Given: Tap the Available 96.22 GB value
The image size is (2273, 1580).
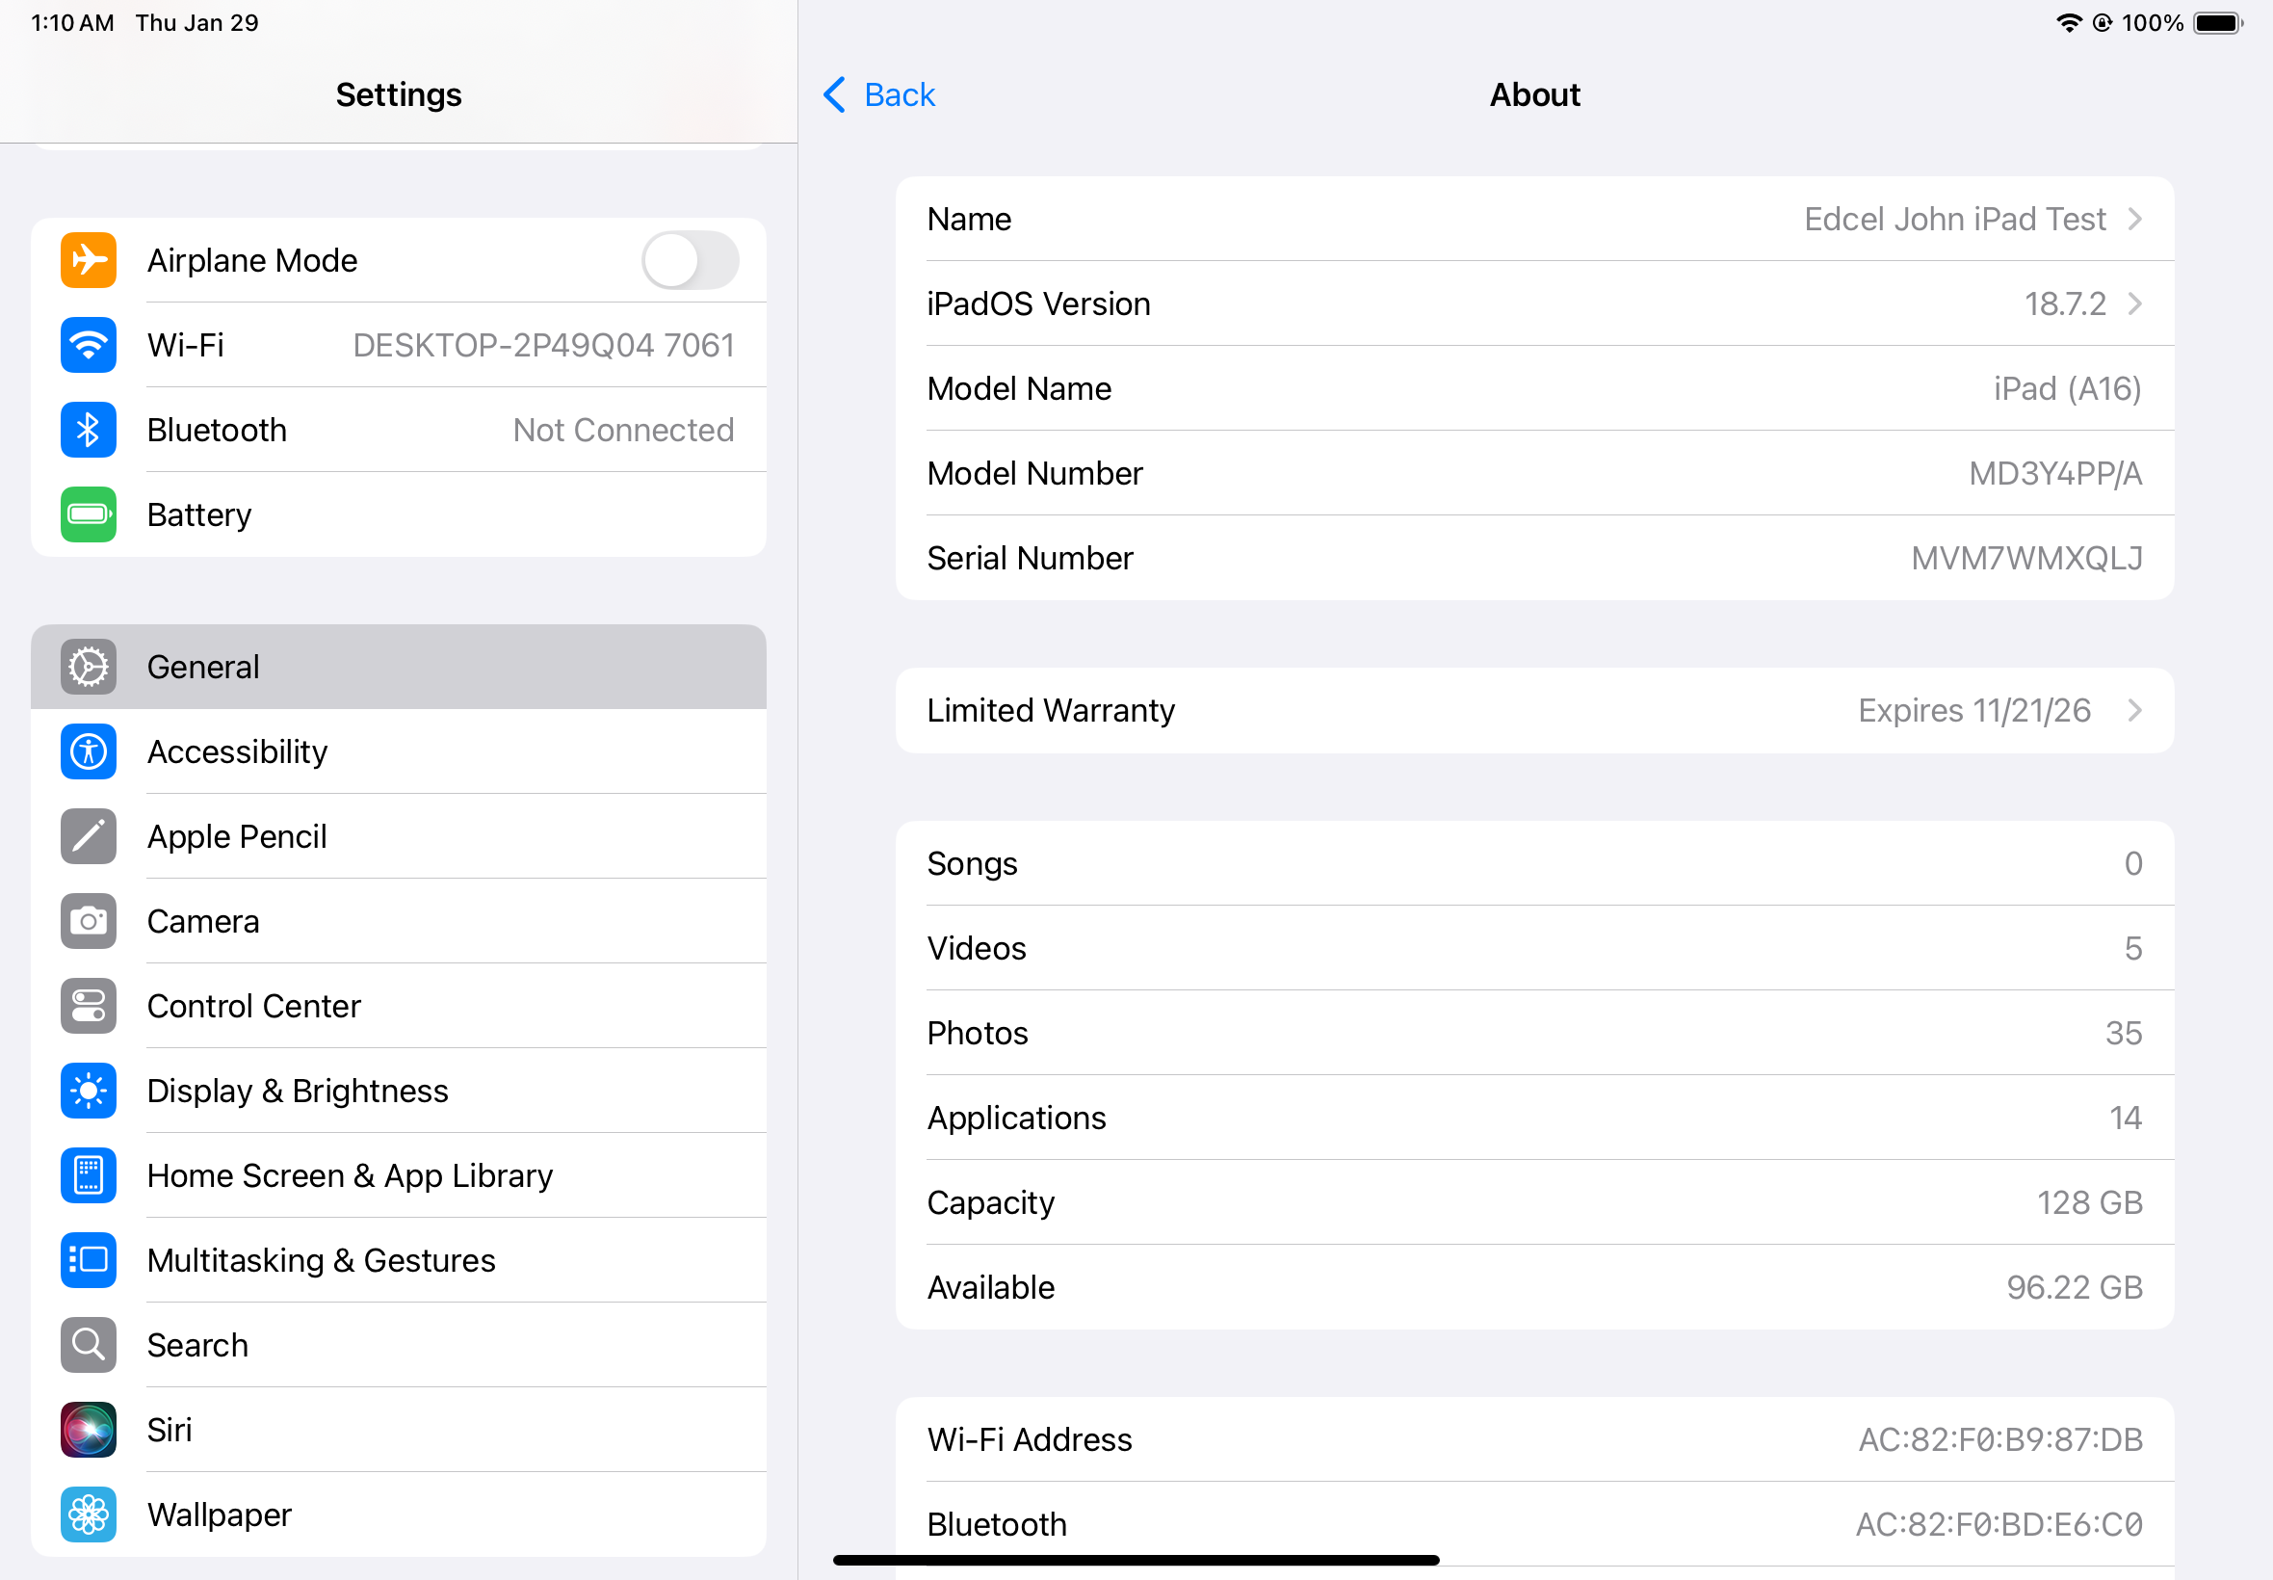Looking at the screenshot, I should tap(2074, 1287).
